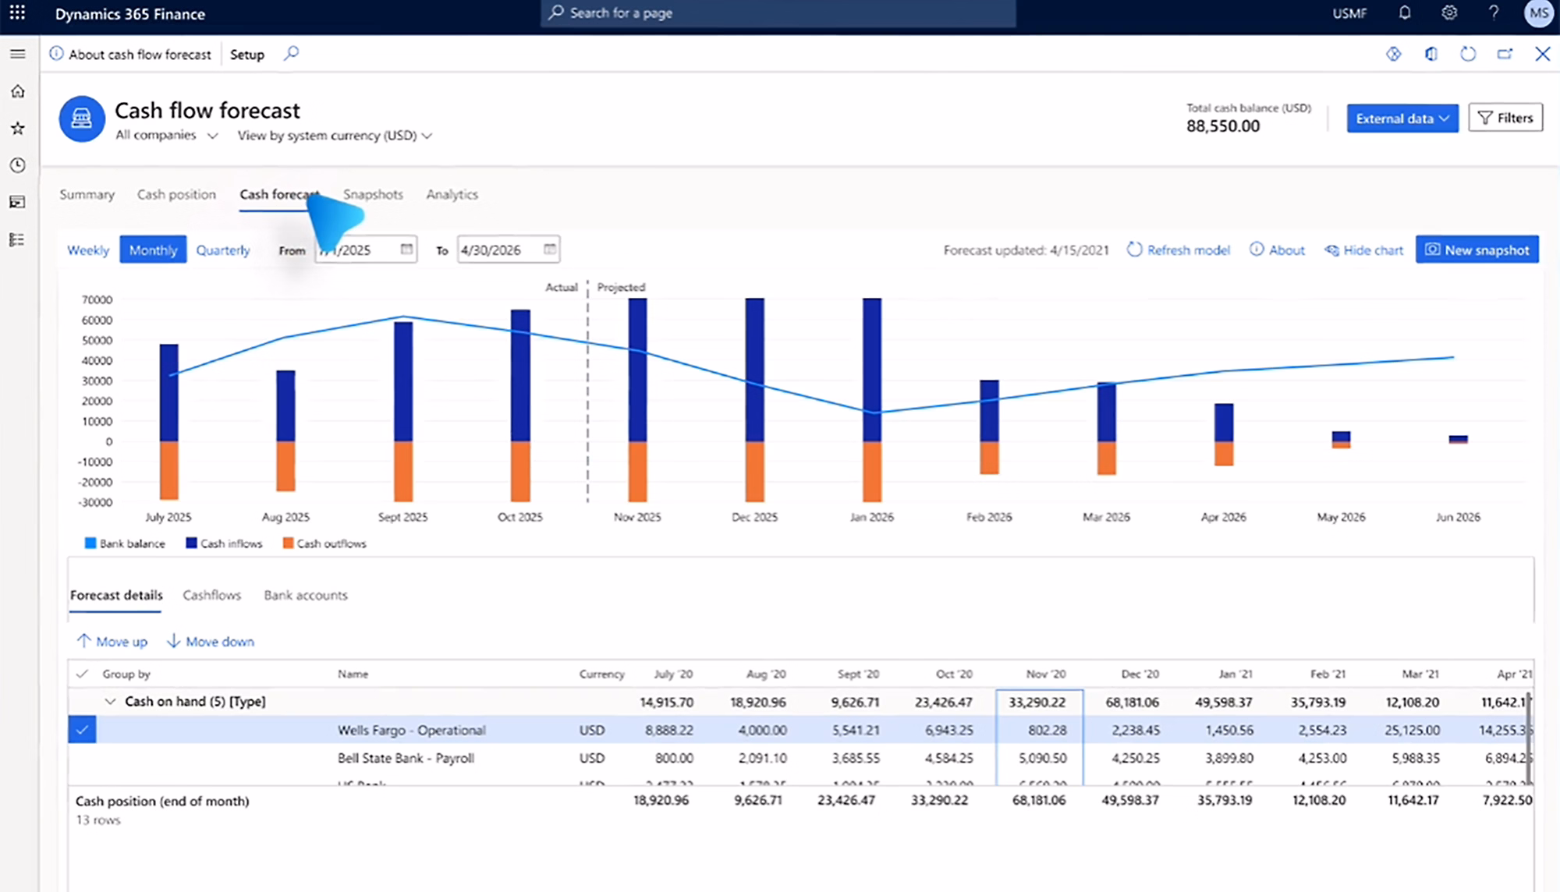Open the External data dropdown
The width and height of the screenshot is (1560, 892).
(x=1402, y=118)
